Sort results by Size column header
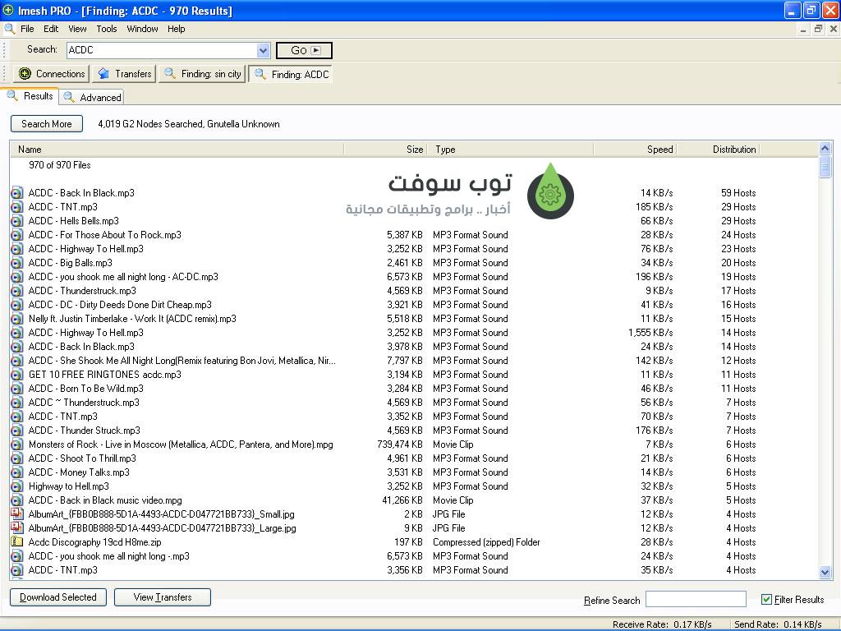 (x=385, y=150)
